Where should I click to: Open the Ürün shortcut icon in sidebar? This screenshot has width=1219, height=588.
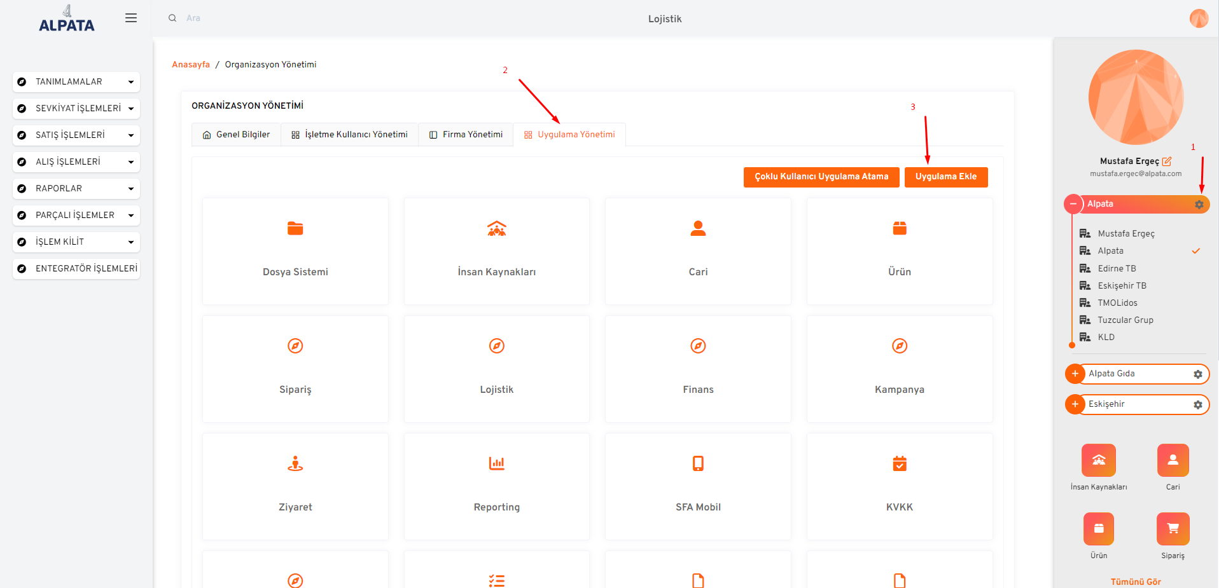pyautogui.click(x=1098, y=529)
